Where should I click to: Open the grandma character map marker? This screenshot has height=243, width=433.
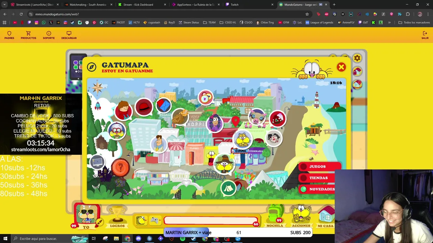click(117, 132)
